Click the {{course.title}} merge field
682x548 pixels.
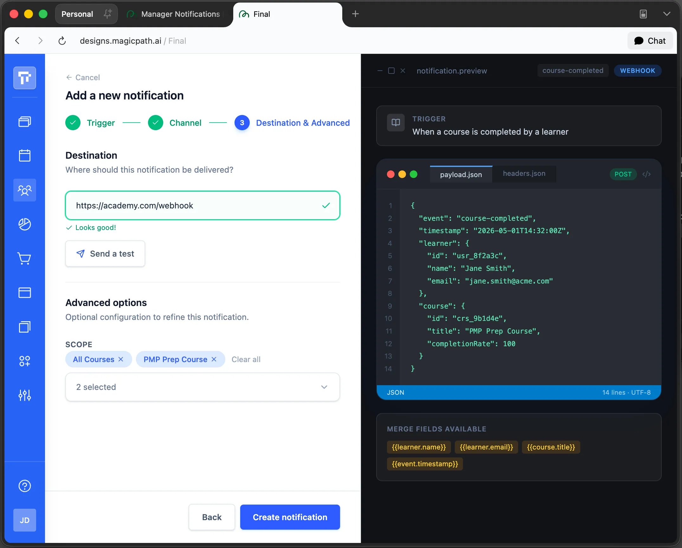point(551,447)
